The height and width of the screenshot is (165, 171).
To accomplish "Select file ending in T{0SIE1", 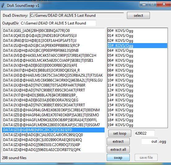I will pyautogui.click(x=53, y=60).
